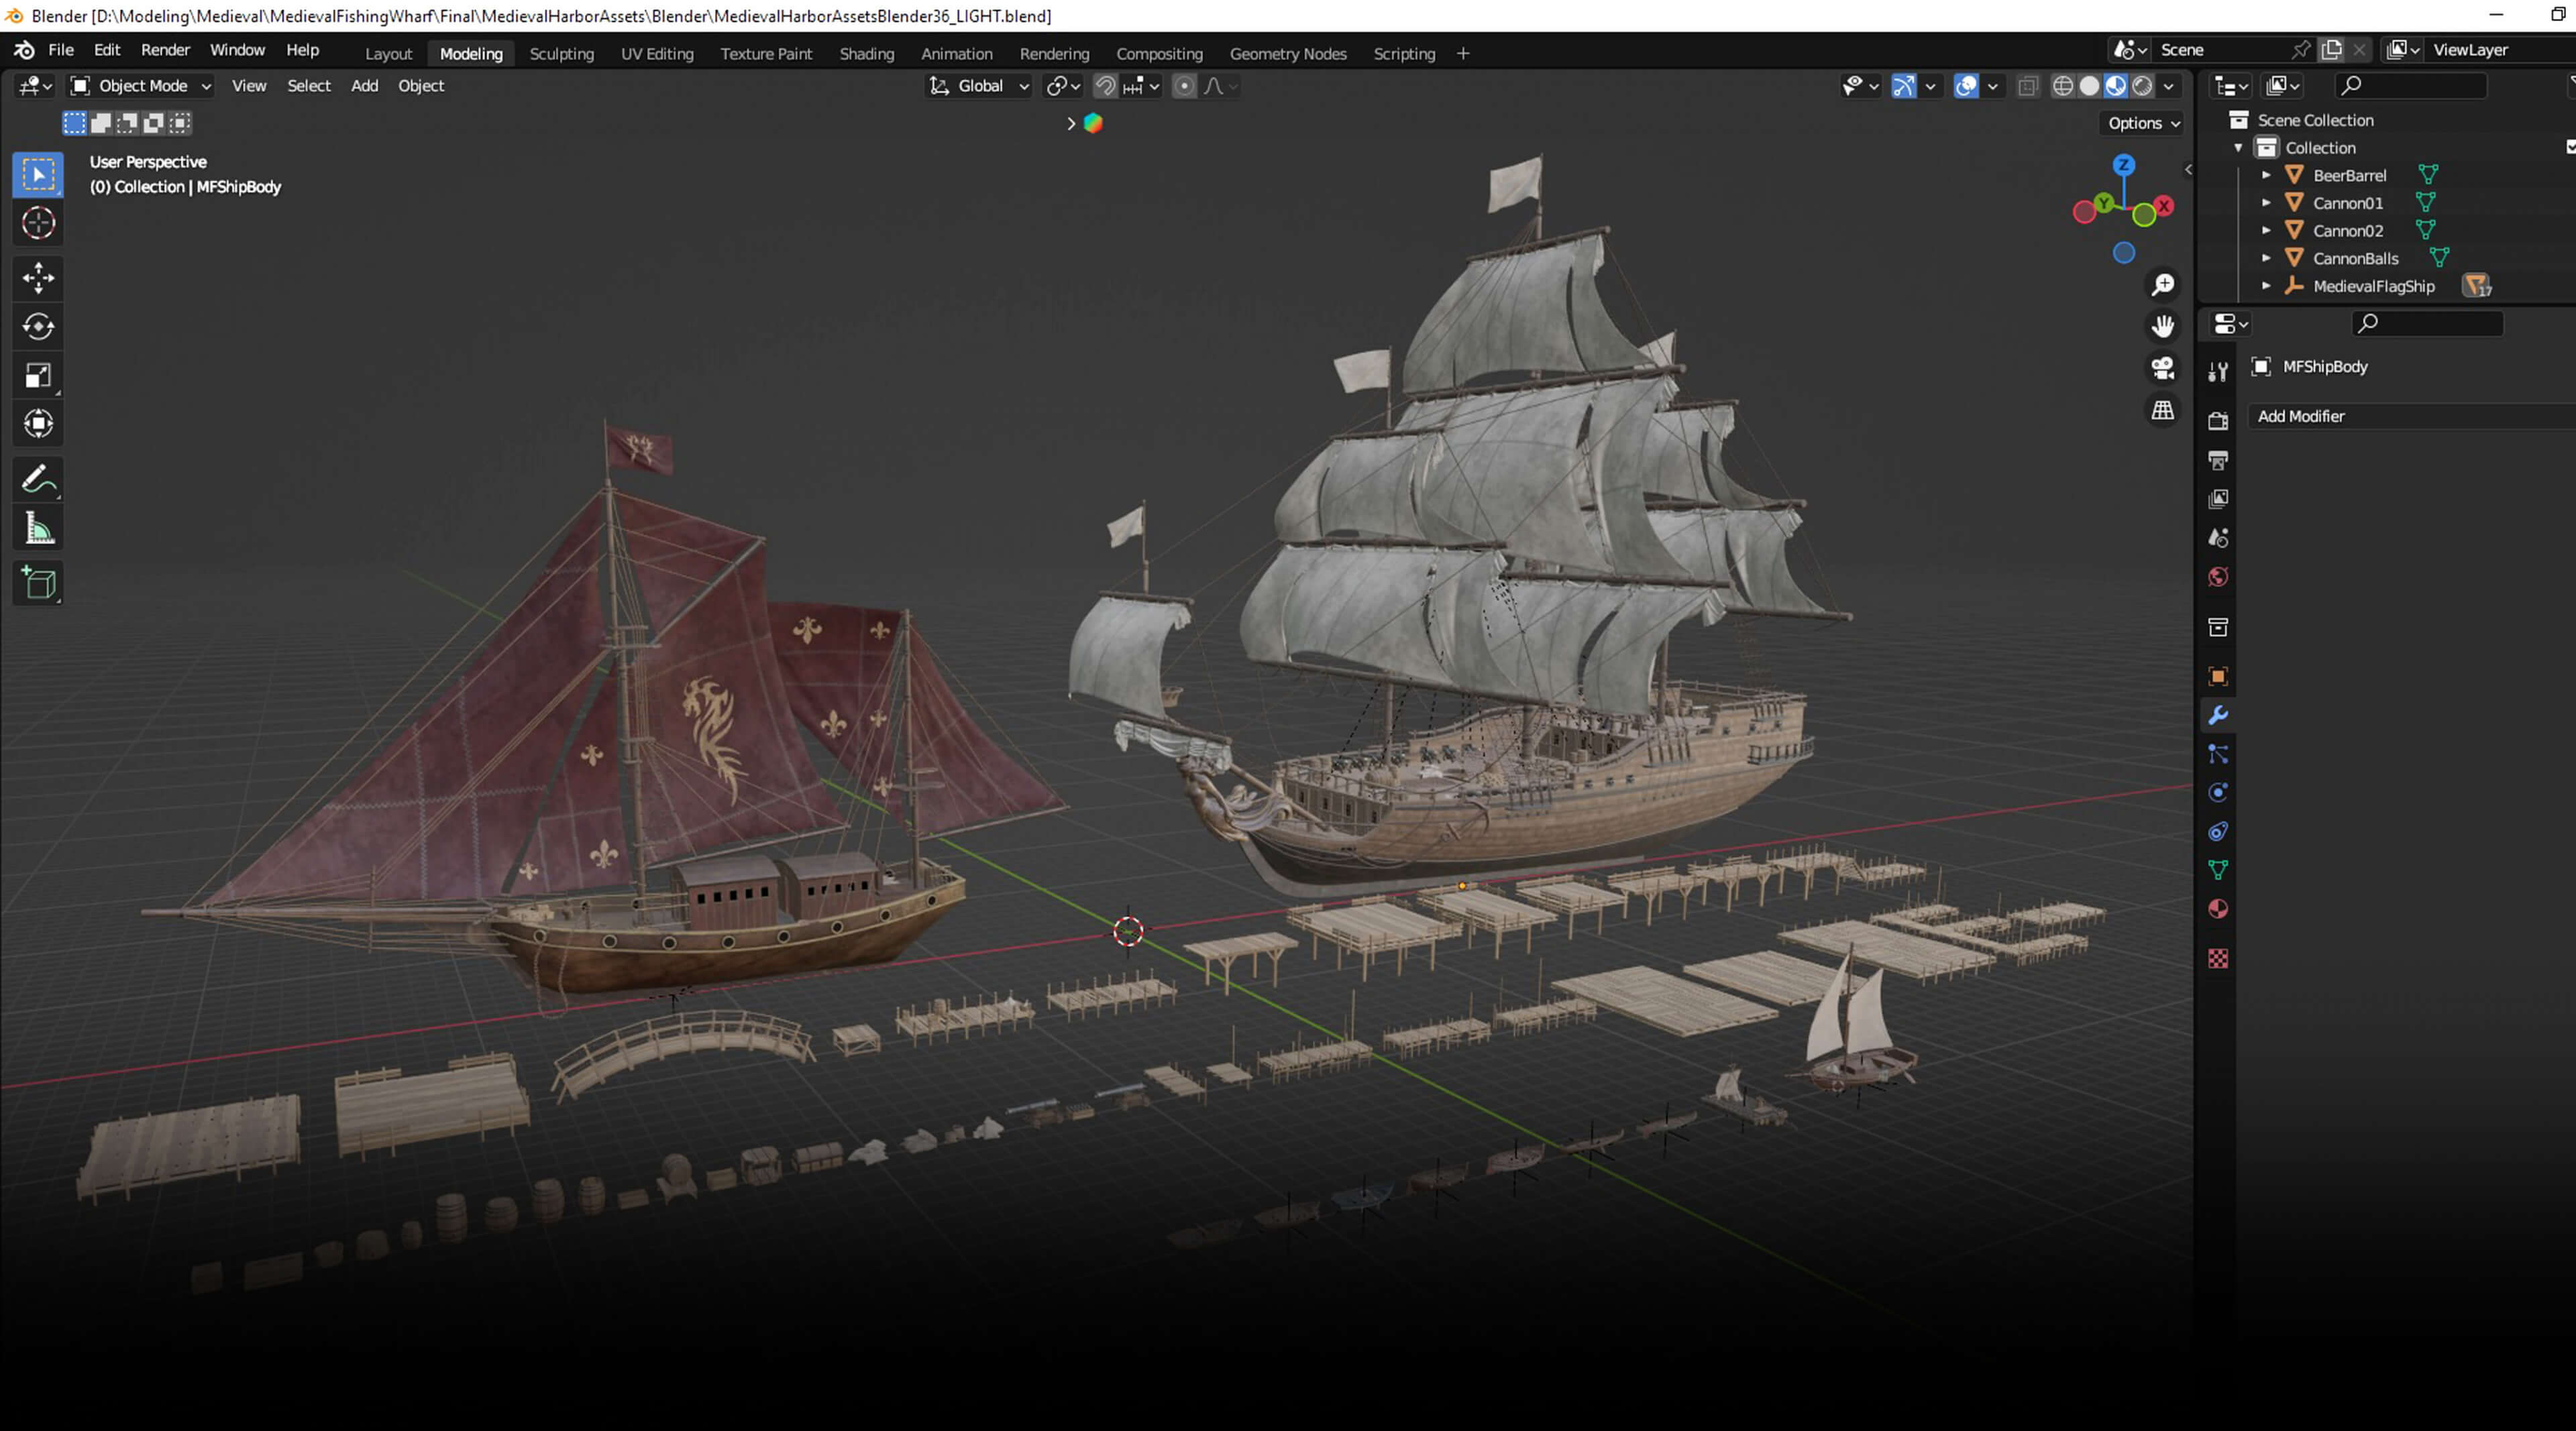
Task: Open the Add menu in viewport header
Action: [x=364, y=86]
